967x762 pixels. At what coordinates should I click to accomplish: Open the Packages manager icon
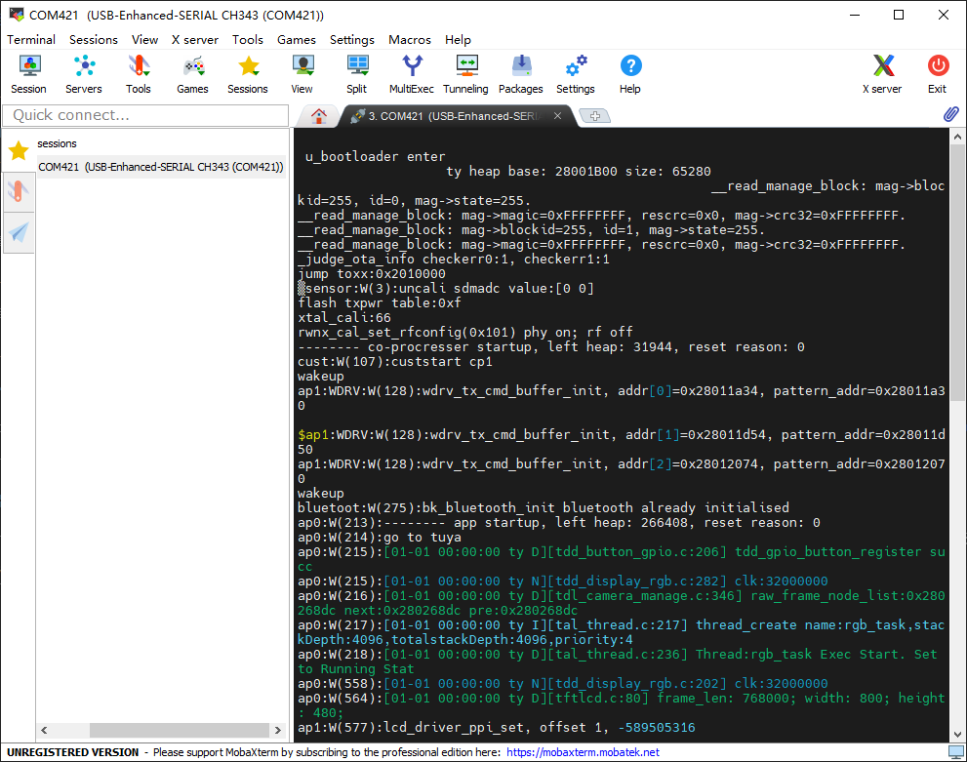[521, 74]
